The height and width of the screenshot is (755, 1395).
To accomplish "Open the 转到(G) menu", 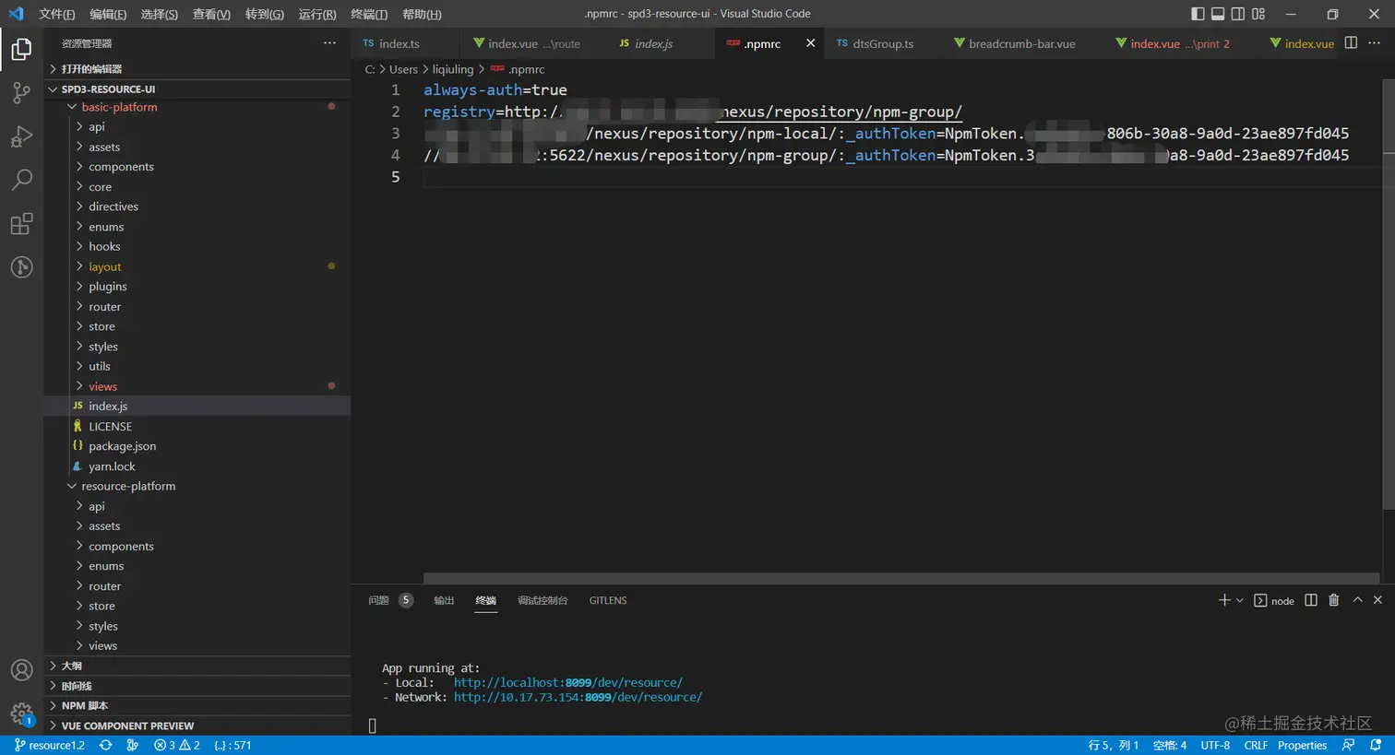I will pyautogui.click(x=265, y=14).
